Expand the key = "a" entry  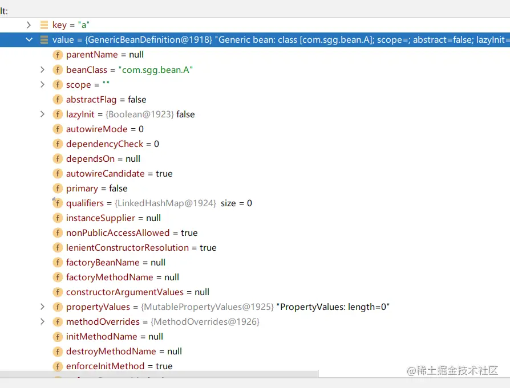pos(29,25)
